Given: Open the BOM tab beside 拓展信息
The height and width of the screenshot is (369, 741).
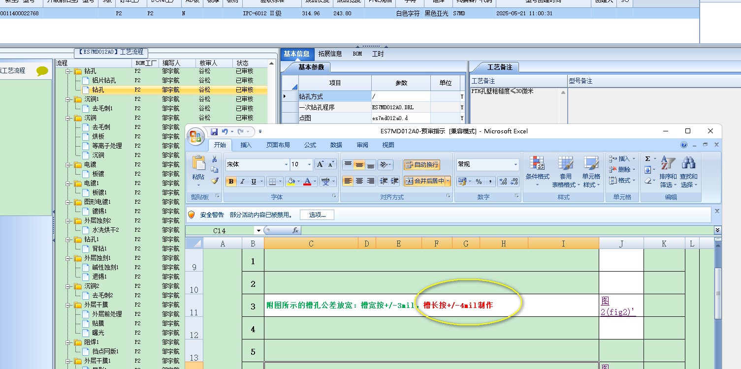Looking at the screenshot, I should click(x=357, y=54).
